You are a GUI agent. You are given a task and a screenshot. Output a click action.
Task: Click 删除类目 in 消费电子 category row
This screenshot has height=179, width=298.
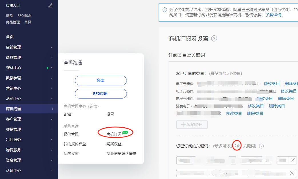pos(277,106)
